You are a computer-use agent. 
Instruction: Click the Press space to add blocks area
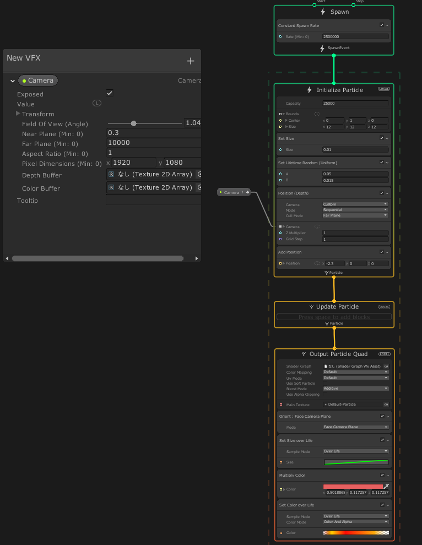[x=334, y=317]
